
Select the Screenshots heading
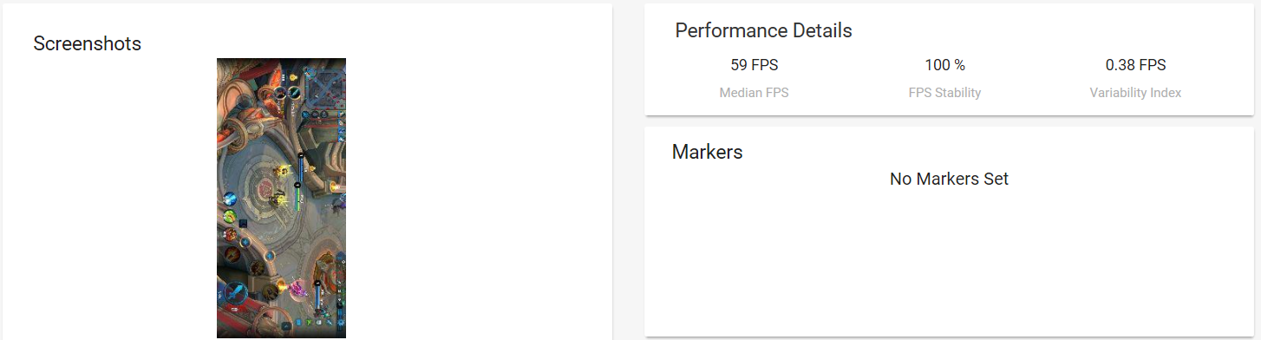tap(87, 43)
